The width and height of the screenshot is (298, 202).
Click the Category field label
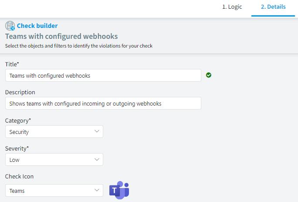click(18, 121)
